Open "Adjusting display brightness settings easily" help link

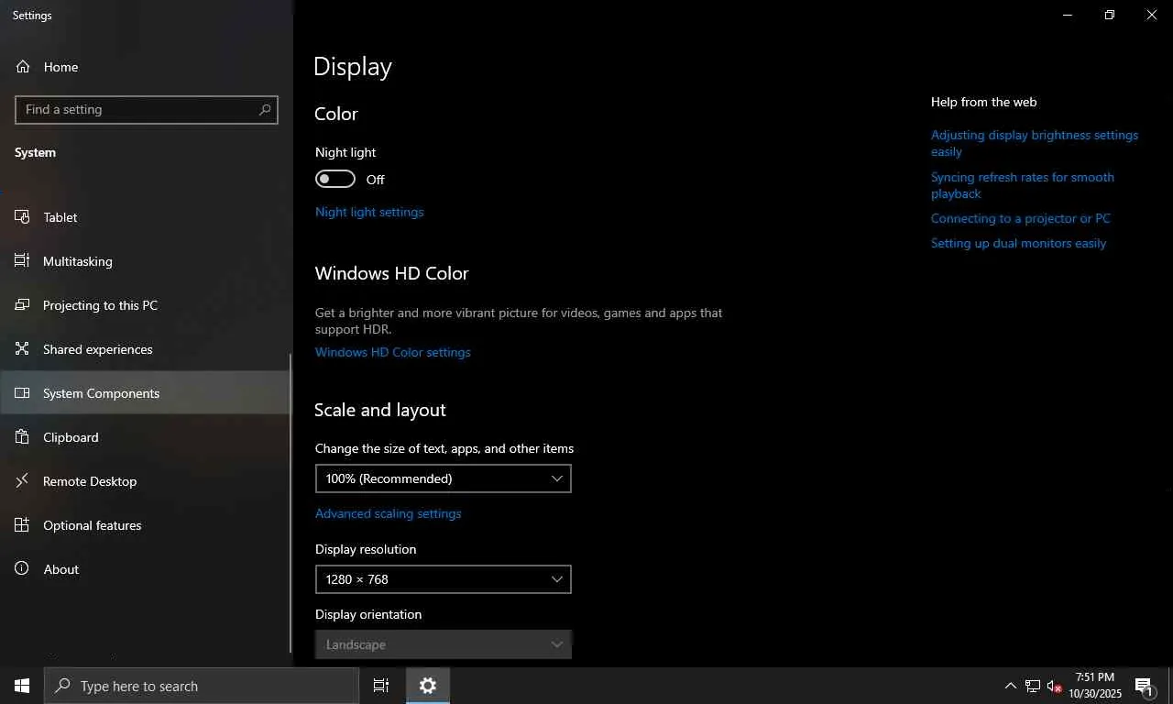(x=1035, y=143)
